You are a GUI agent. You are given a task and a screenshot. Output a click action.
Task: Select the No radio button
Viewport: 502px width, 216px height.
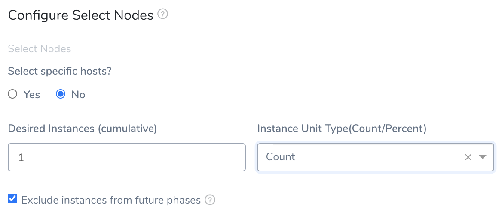tap(61, 94)
